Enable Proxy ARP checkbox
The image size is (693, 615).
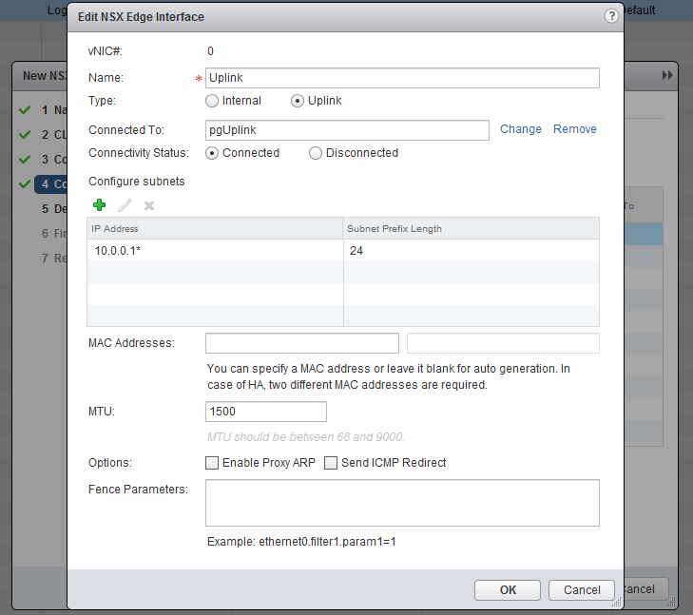click(212, 463)
